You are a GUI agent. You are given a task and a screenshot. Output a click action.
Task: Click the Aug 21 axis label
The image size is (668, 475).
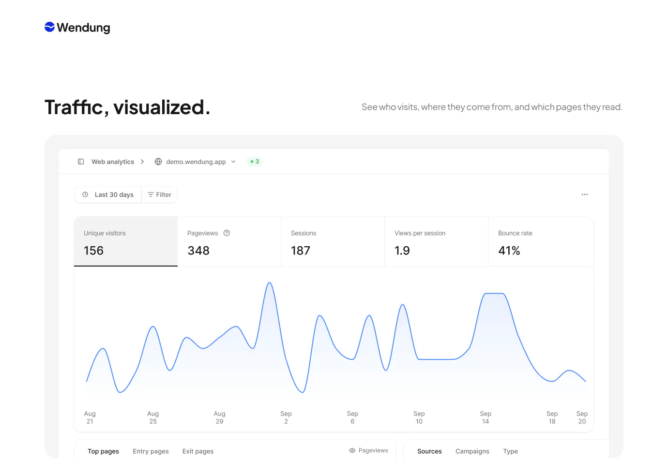tap(90, 417)
